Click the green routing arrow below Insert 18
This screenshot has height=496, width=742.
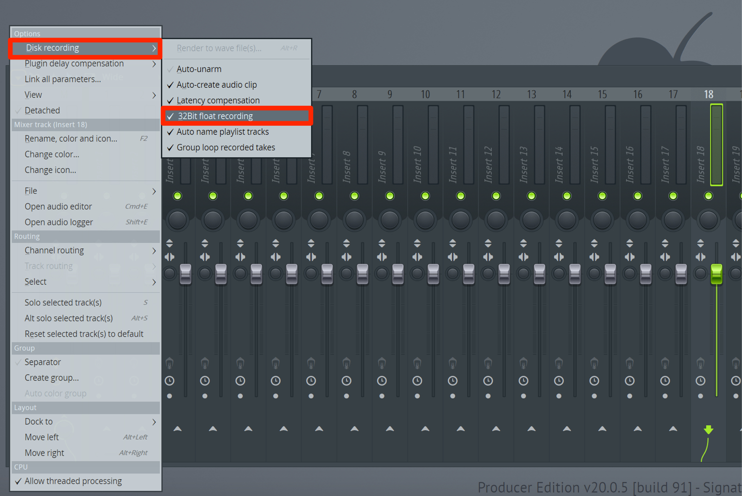tap(709, 429)
